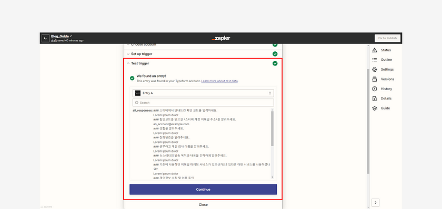This screenshot has width=442, height=209.
Task: Select Settings in the right sidebar
Action: click(x=387, y=70)
